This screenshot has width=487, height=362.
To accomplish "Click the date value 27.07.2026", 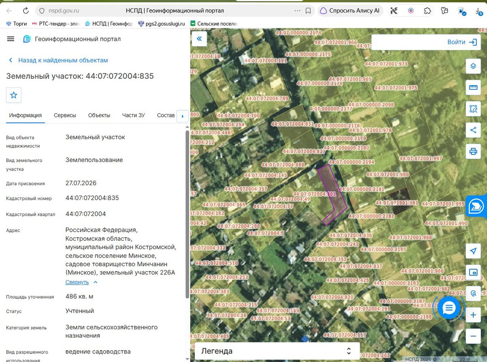I will point(81,183).
